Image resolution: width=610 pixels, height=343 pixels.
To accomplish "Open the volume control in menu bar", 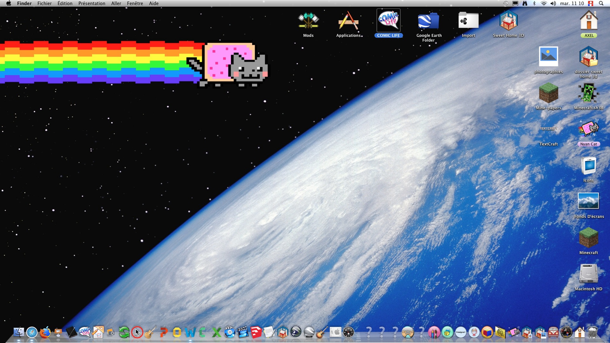I will tap(553, 3).
